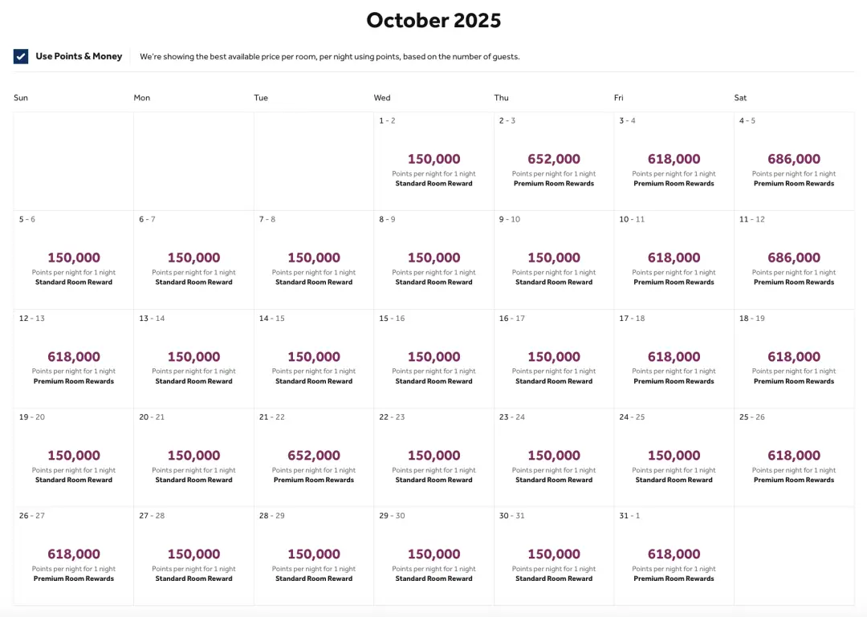The height and width of the screenshot is (617, 867).
Task: Click the October 5 - 6 Standard Room cell
Action: (x=74, y=260)
